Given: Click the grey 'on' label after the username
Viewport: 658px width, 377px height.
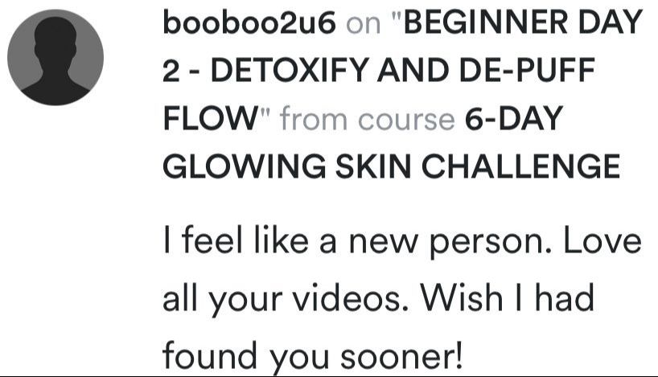Looking at the screenshot, I should 364,25.
